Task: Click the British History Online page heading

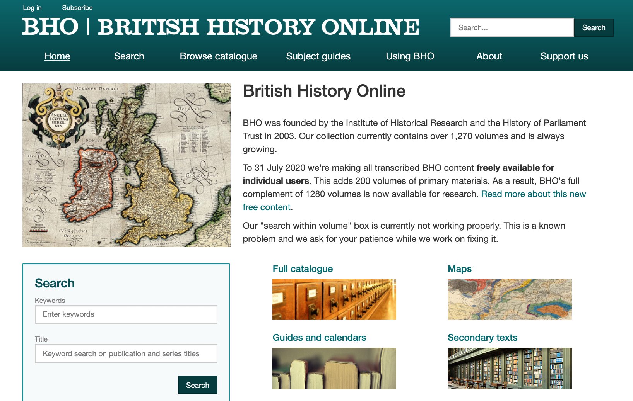Action: (324, 91)
